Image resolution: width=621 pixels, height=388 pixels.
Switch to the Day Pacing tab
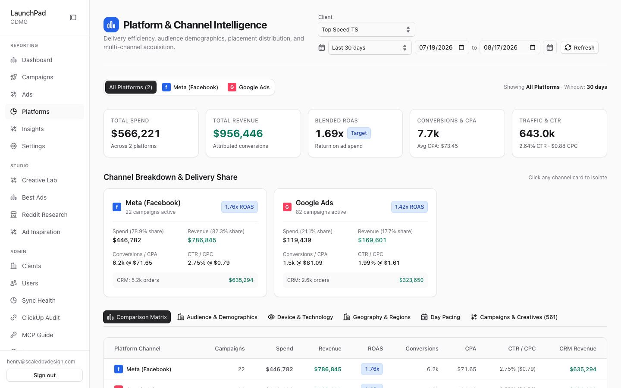(440, 317)
